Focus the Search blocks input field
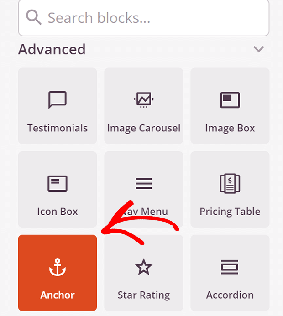 144,18
